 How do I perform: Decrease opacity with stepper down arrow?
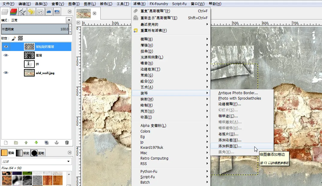click(70, 32)
